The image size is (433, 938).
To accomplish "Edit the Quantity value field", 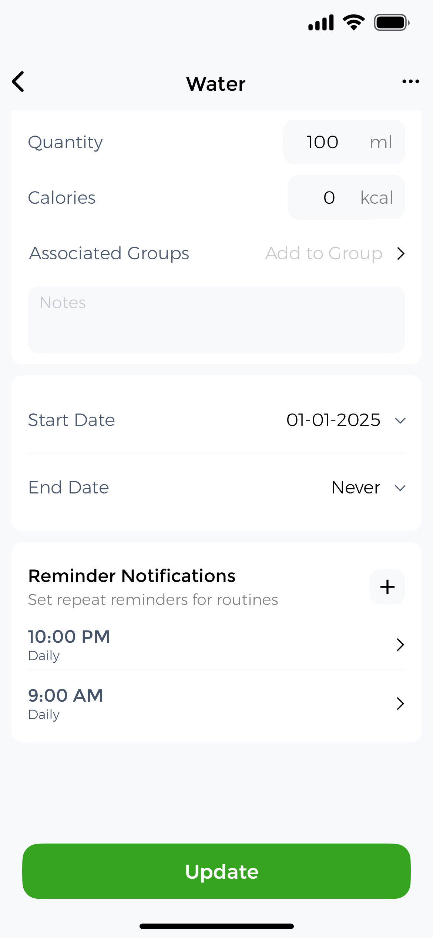I will pyautogui.click(x=322, y=142).
